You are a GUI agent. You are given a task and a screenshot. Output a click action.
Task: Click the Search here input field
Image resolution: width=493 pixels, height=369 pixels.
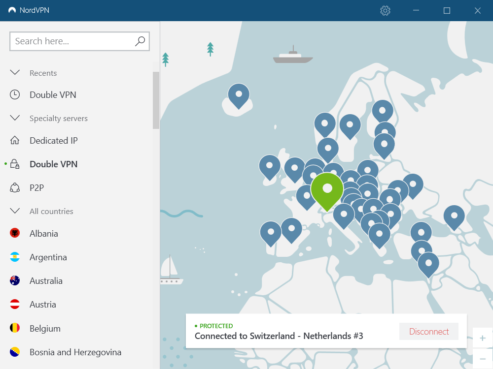pos(79,41)
